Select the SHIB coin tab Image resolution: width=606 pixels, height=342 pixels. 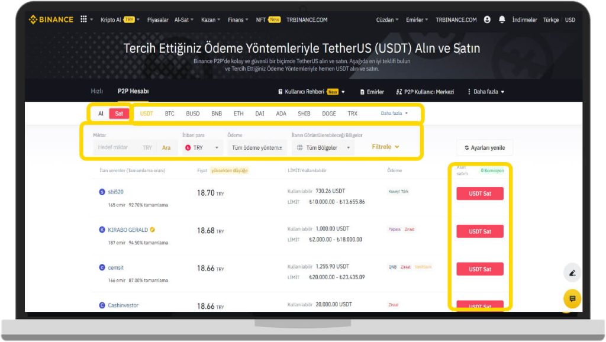[x=304, y=114]
